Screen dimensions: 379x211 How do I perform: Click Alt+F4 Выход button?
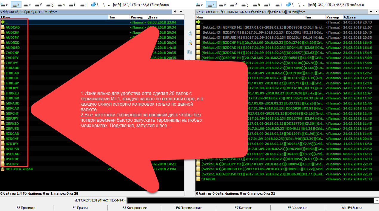[x=352, y=208]
